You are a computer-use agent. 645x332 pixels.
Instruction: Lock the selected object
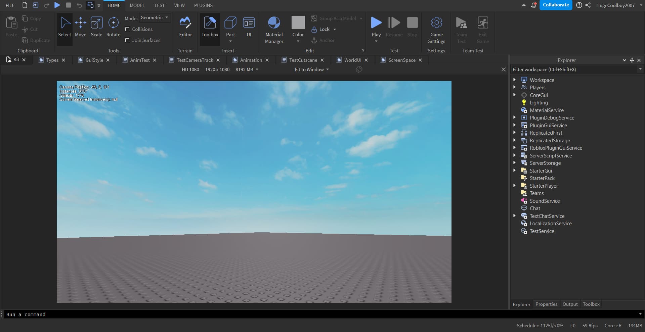322,29
